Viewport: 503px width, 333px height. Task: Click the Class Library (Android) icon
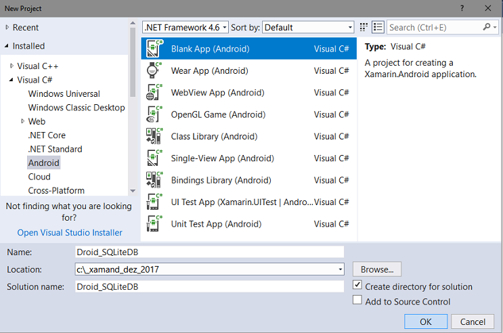154,136
